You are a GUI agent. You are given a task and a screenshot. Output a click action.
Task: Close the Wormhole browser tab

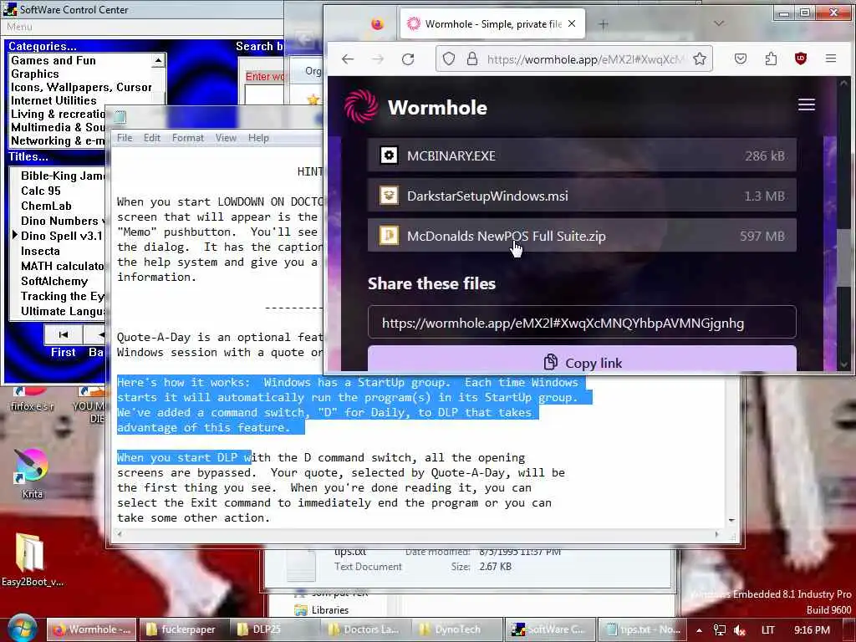(x=572, y=23)
